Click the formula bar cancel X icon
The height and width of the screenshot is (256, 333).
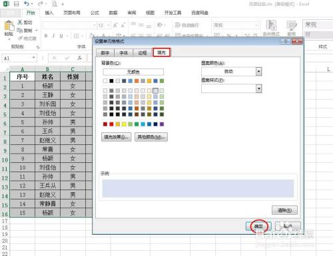coord(54,58)
